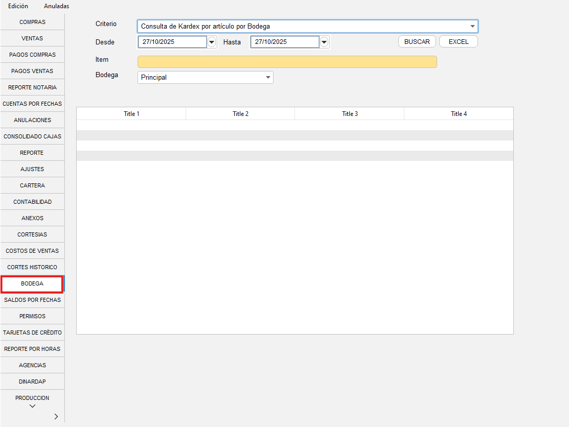Select the TARJETAS DE CRÉDITO tab
The image size is (569, 427).
pyautogui.click(x=32, y=333)
